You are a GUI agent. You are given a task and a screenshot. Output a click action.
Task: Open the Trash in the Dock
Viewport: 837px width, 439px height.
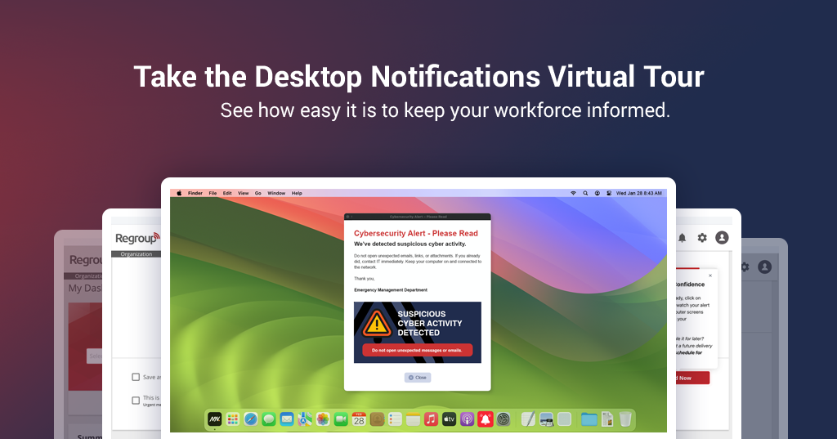[625, 419]
